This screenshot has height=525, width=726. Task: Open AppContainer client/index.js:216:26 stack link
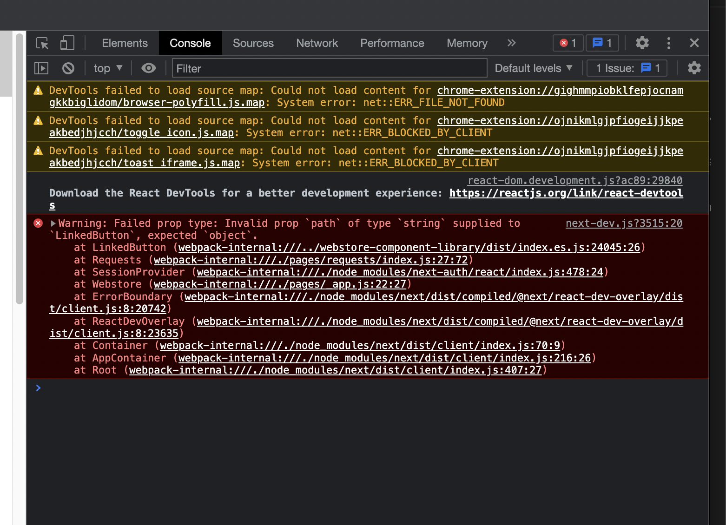point(384,358)
